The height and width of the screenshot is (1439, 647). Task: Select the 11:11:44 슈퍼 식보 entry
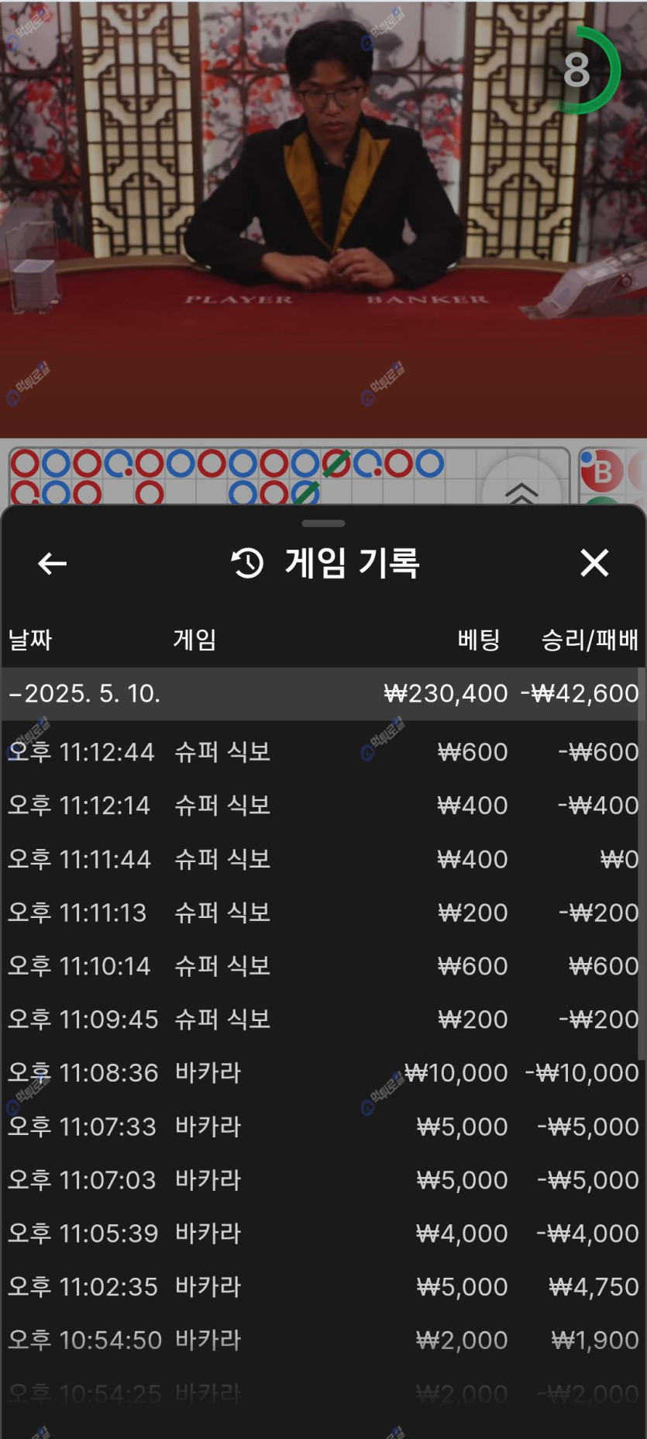point(323,859)
